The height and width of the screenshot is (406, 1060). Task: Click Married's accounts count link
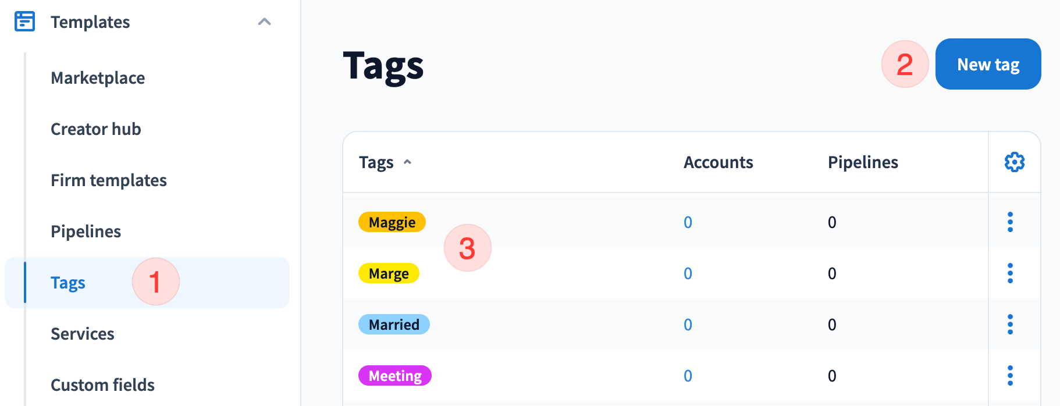click(688, 325)
